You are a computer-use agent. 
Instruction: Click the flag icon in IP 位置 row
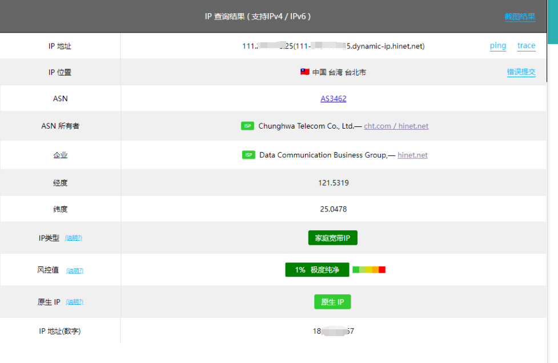pos(305,72)
